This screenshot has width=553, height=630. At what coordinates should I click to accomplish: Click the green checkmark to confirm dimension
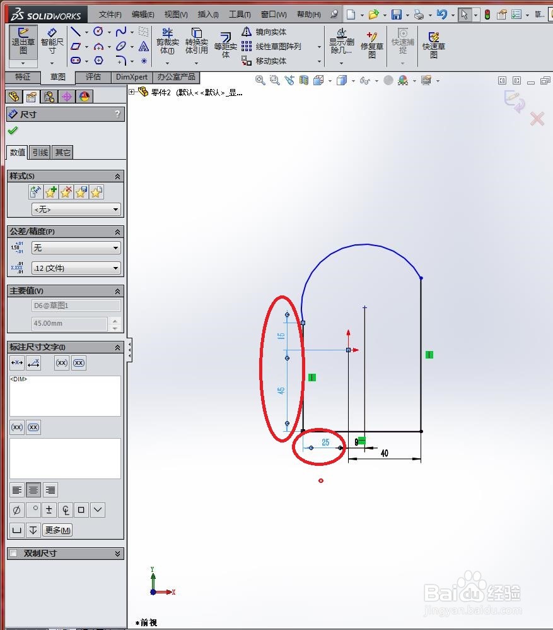coord(13,131)
